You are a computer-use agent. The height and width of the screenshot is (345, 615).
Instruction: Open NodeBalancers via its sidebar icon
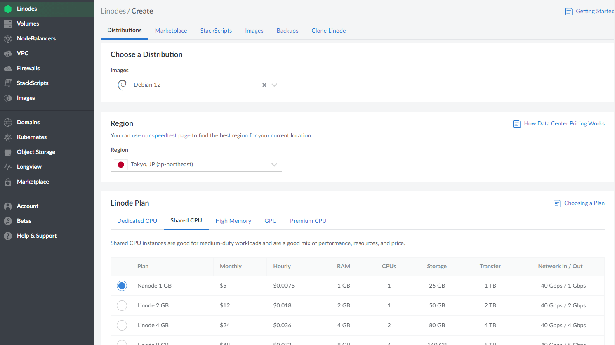point(8,39)
